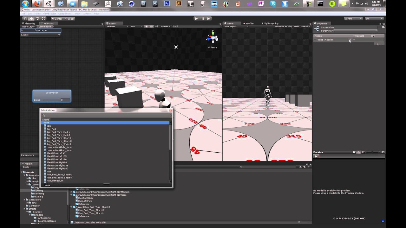Toggle scene audio speaker icon
The image size is (406, 228).
[157, 27]
